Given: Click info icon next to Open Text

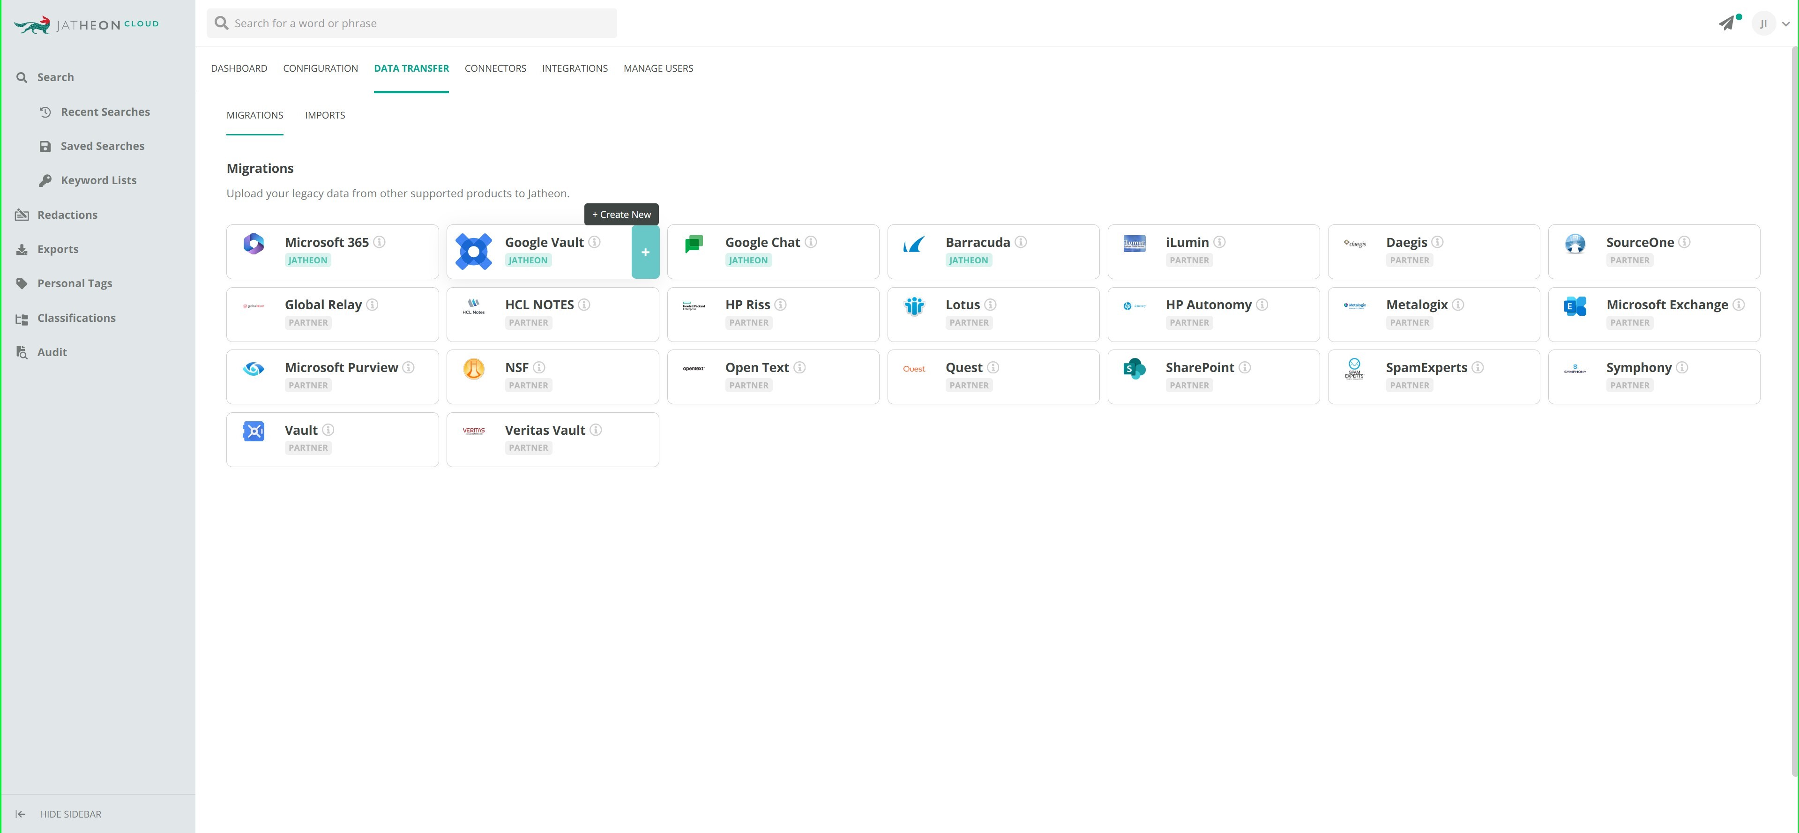Looking at the screenshot, I should 799,367.
